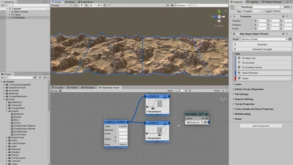Click the second regenerate icon beside seed
The width and height of the screenshot is (293, 165).
[x=190, y=91]
